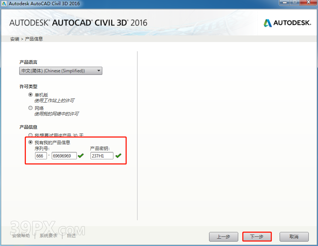
Task: Click the 产品信息 breadcrumb text
Action: tap(34, 39)
